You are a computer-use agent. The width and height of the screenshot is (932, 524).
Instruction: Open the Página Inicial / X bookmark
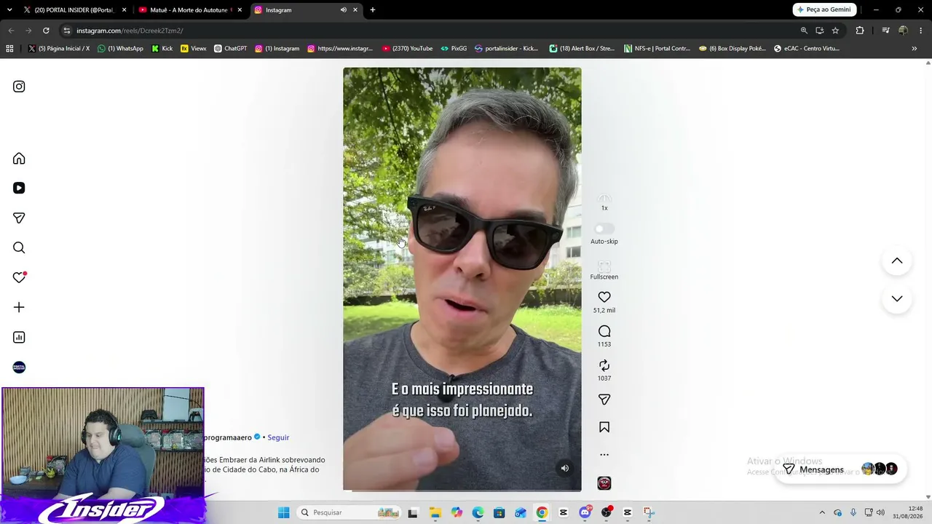coord(59,49)
